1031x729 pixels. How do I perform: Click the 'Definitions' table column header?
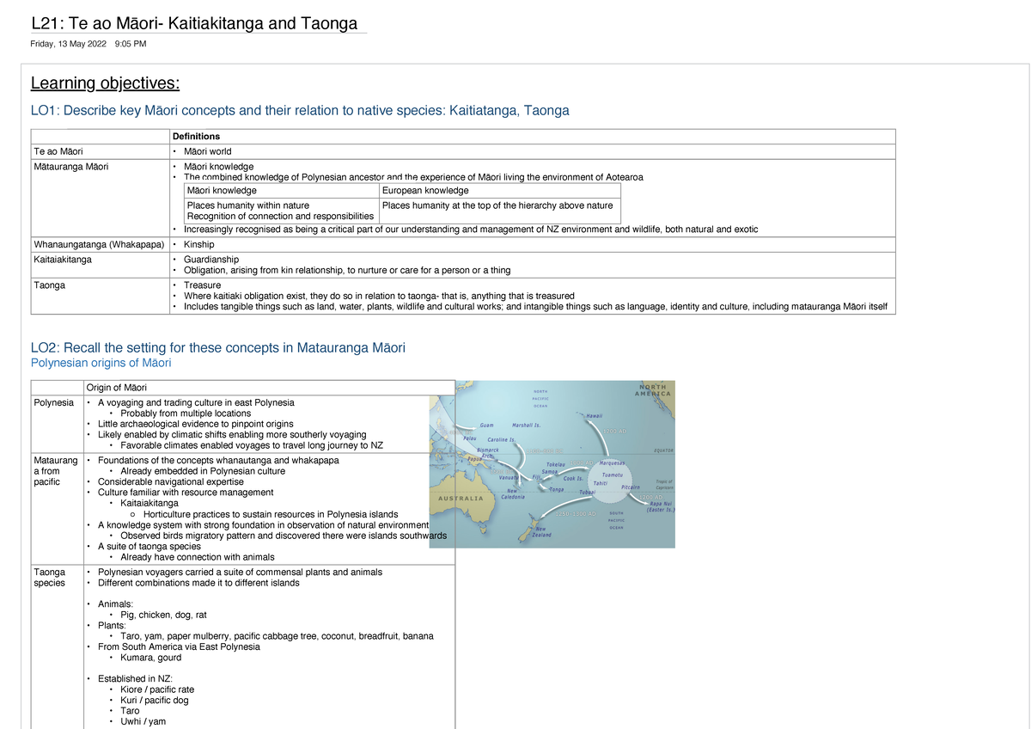pos(196,137)
